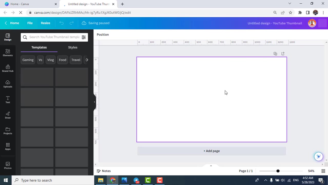Open the Resize menu

click(x=45, y=23)
